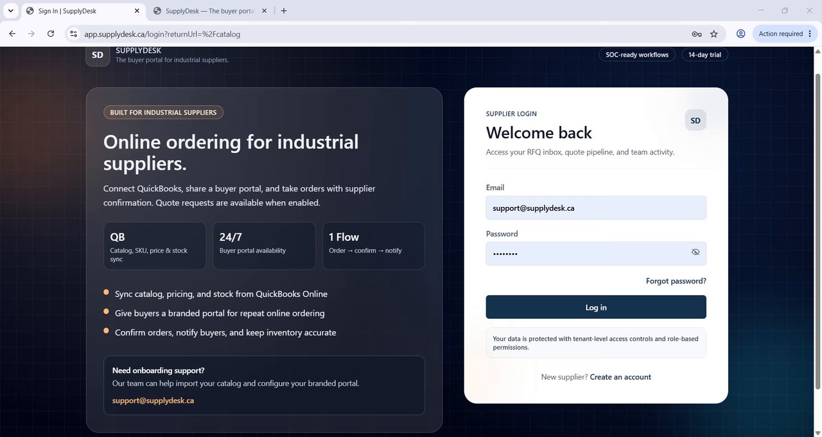The height and width of the screenshot is (437, 822).
Task: Toggle password visibility eye icon
Action: (x=695, y=253)
